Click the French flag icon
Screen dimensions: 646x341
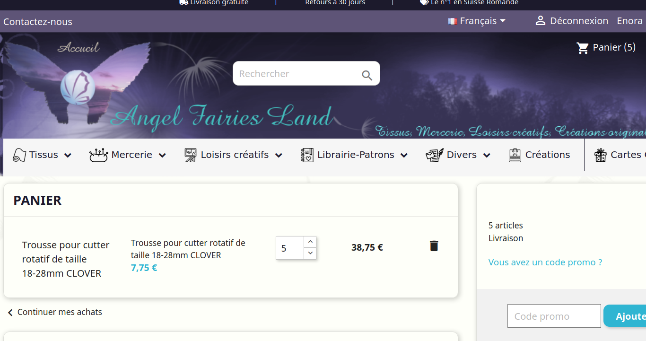453,21
